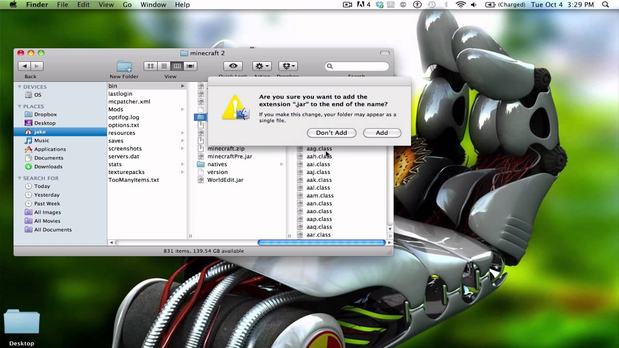Open Spotlight search in menu bar
Viewport: 619px width, 348px height.
pyautogui.click(x=605, y=5)
